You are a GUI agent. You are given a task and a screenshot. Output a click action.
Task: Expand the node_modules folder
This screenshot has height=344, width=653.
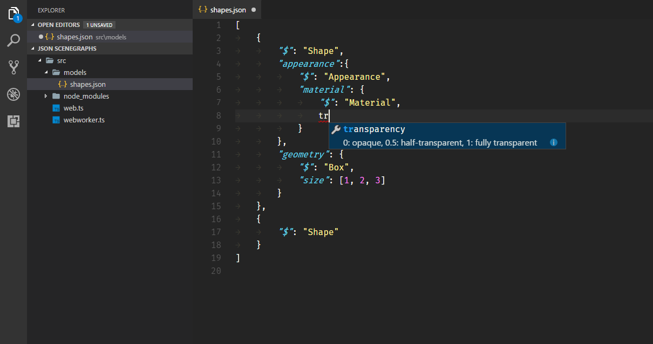point(46,96)
